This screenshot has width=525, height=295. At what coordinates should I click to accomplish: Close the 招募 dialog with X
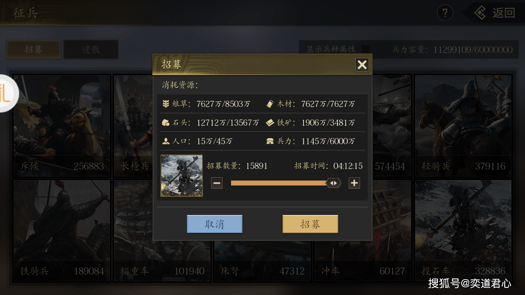(362, 65)
